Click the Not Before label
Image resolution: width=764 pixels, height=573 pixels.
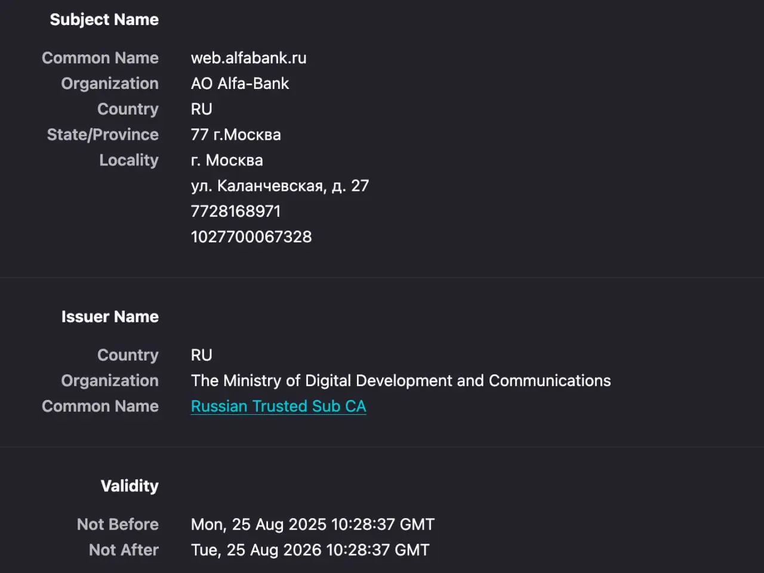(118, 525)
